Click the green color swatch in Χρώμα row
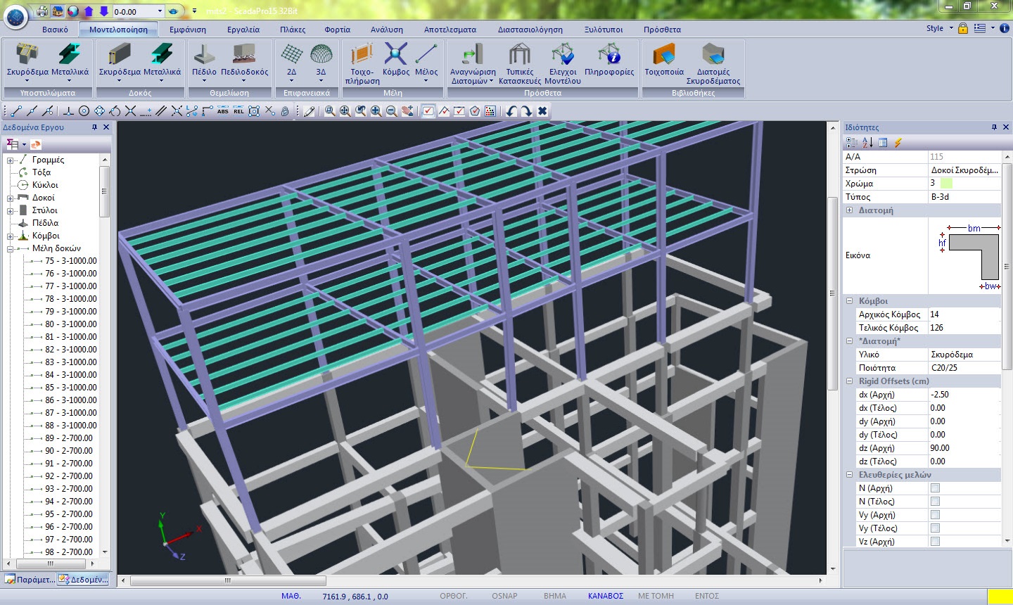The image size is (1013, 605). 946,184
